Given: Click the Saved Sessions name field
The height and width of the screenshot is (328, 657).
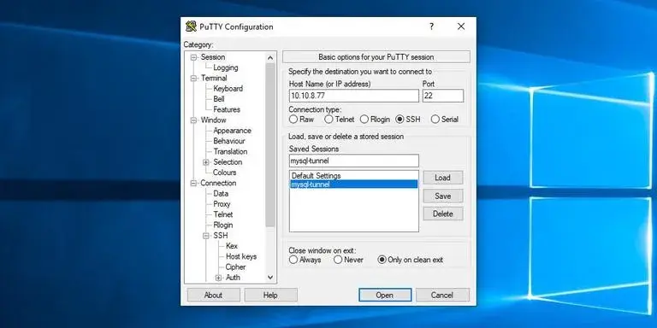Looking at the screenshot, I should pyautogui.click(x=353, y=161).
